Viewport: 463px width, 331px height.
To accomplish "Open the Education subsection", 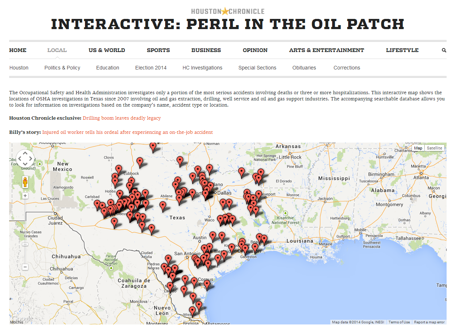I will click(x=108, y=68).
